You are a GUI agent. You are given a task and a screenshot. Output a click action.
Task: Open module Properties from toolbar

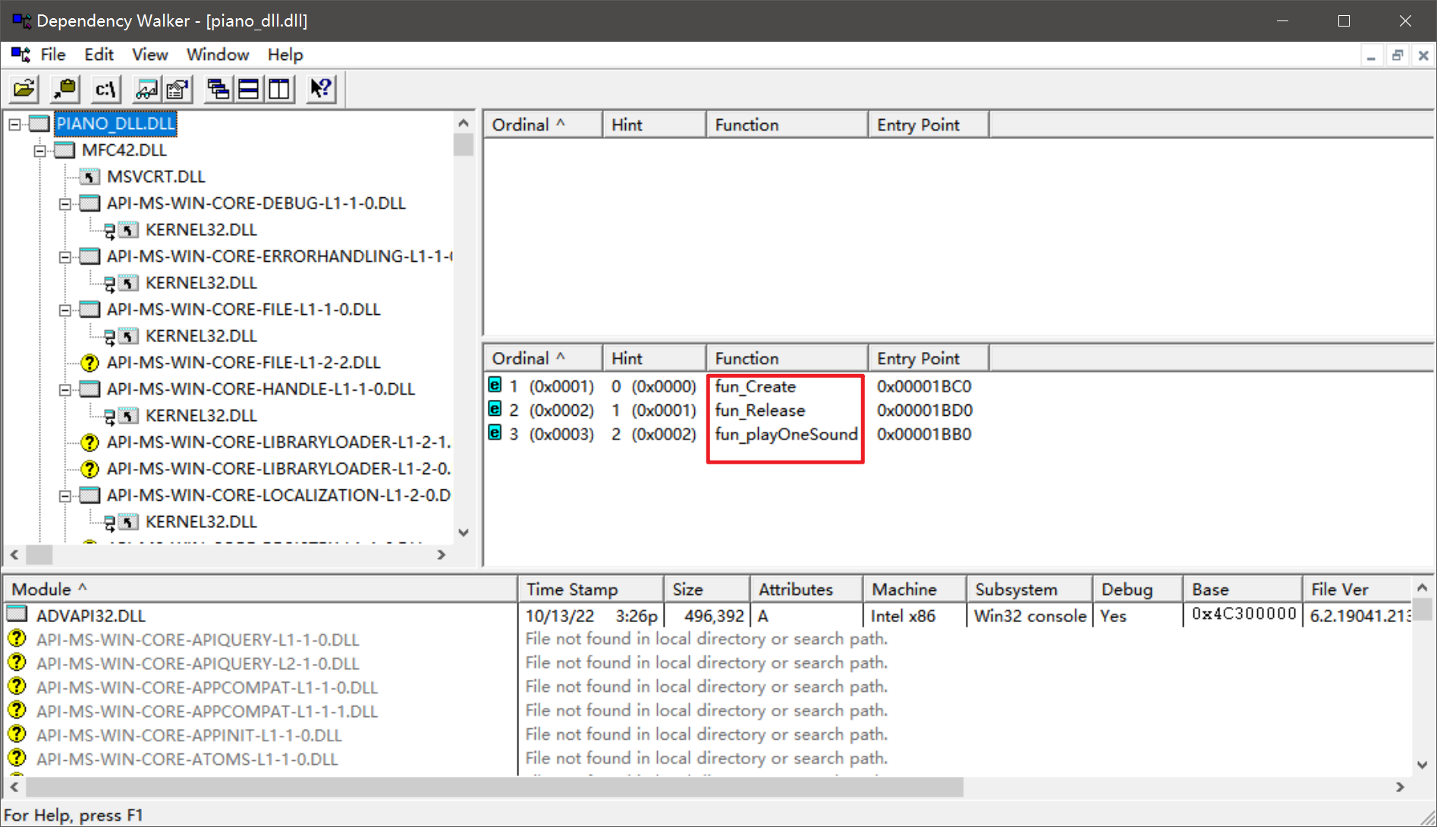coord(178,90)
